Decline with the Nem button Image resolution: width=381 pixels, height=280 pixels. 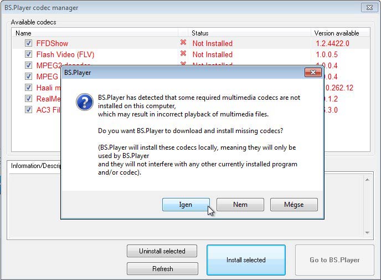click(x=240, y=205)
